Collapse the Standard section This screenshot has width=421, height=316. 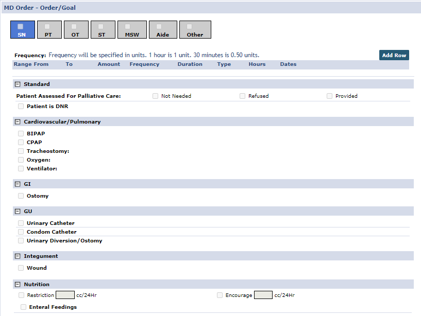17,84
